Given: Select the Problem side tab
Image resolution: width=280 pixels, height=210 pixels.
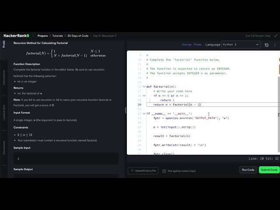Looking at the screenshot, I should 4,44.
